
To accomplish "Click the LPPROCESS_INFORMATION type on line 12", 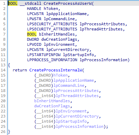I will [52, 60].
